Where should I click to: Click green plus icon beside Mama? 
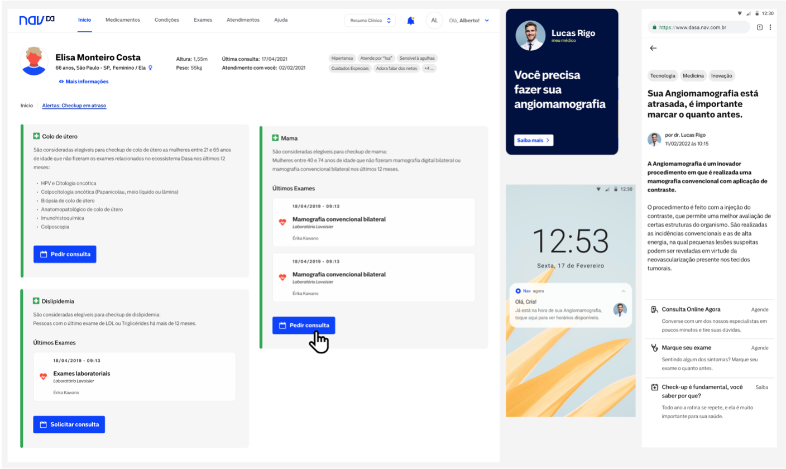tap(275, 137)
